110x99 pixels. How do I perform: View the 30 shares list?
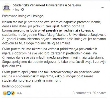(x=99, y=93)
